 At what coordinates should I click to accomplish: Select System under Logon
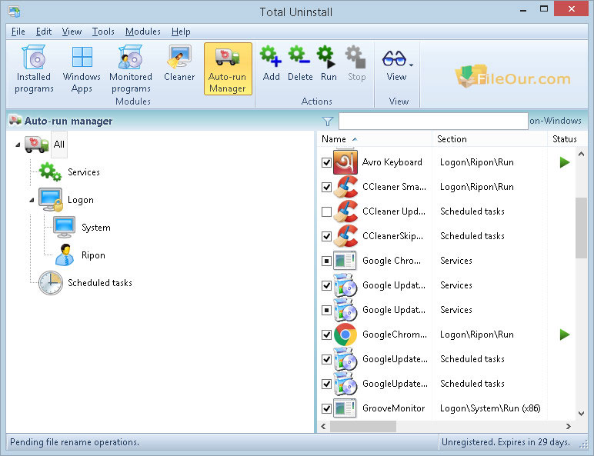point(96,228)
